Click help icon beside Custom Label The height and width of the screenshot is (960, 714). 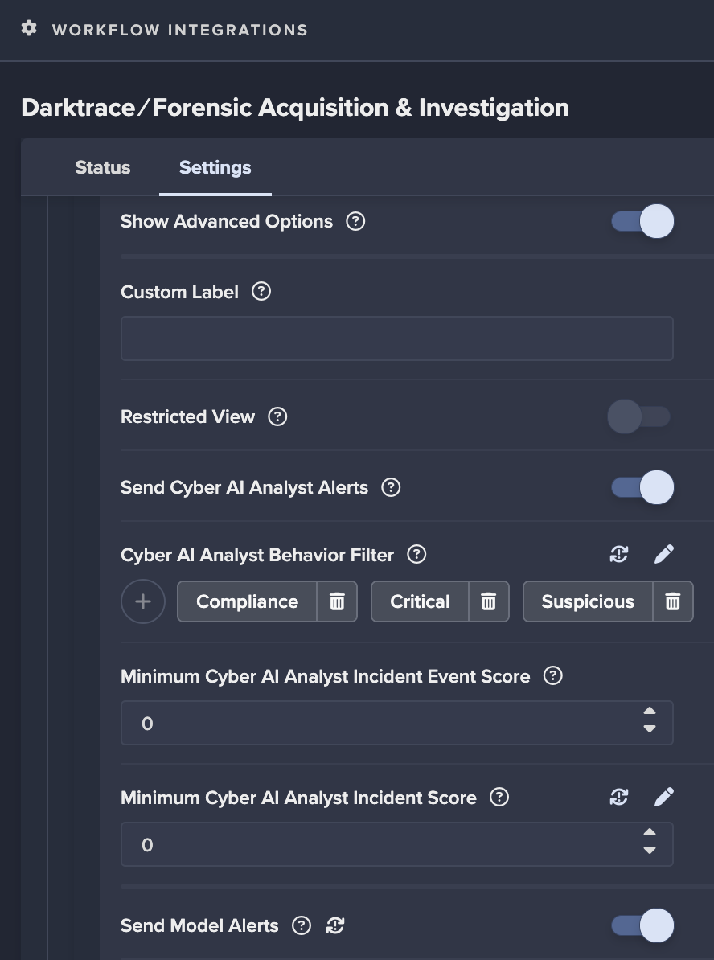(261, 291)
